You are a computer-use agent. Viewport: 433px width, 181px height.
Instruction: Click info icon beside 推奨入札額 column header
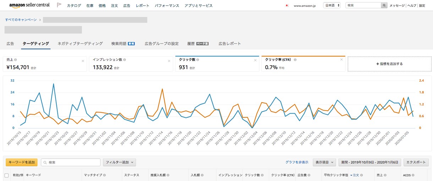pyautogui.click(x=168, y=175)
